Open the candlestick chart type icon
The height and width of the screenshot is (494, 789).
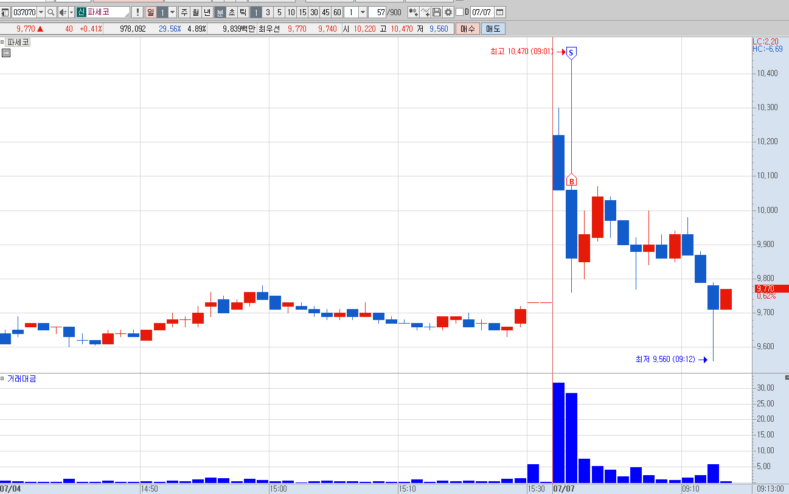(x=414, y=12)
